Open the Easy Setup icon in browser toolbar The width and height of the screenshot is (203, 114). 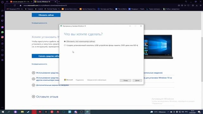coord(201,5)
